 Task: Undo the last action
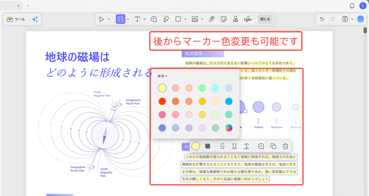(x=322, y=19)
